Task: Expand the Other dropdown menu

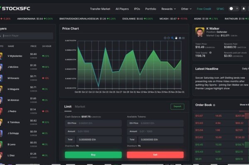Action: tap(186, 9)
